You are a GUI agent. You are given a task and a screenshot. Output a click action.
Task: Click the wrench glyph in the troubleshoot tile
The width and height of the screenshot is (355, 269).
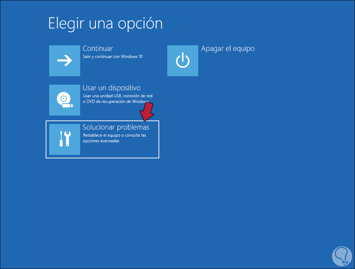click(x=67, y=139)
